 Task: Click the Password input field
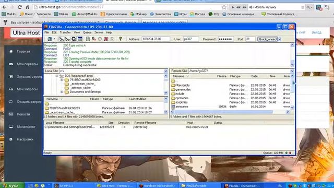(x=226, y=39)
